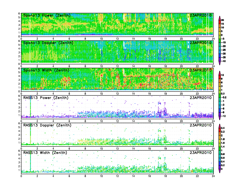Screen dimensions: 245x189
Task: Click the "-12" colorbar label
Action: pos(223,116)
